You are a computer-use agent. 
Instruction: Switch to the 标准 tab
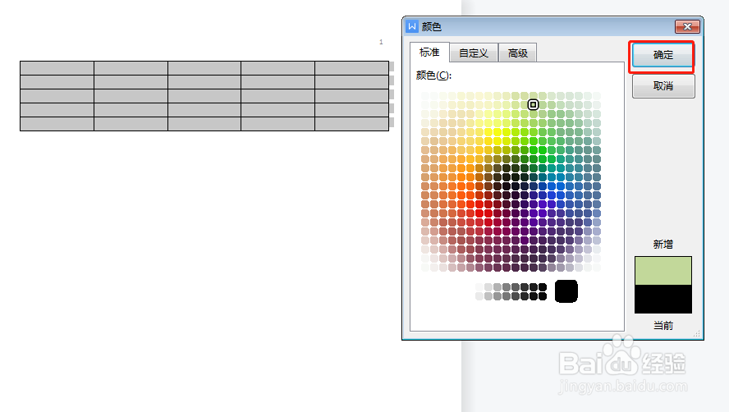[x=429, y=53]
